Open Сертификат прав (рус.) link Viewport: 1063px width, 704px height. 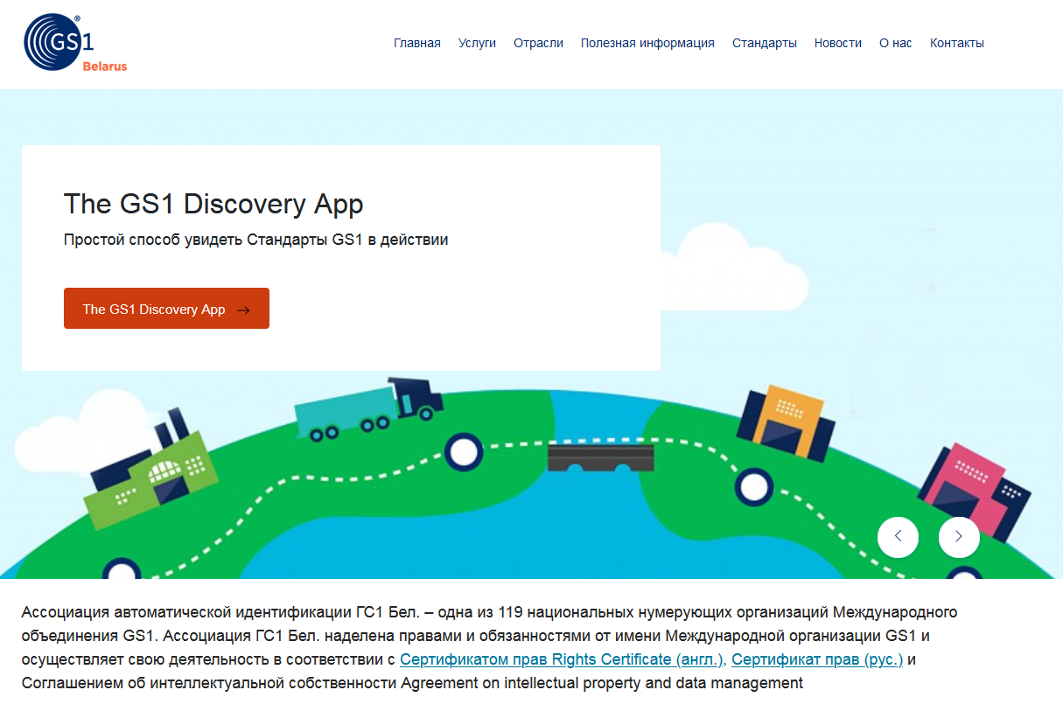(817, 659)
